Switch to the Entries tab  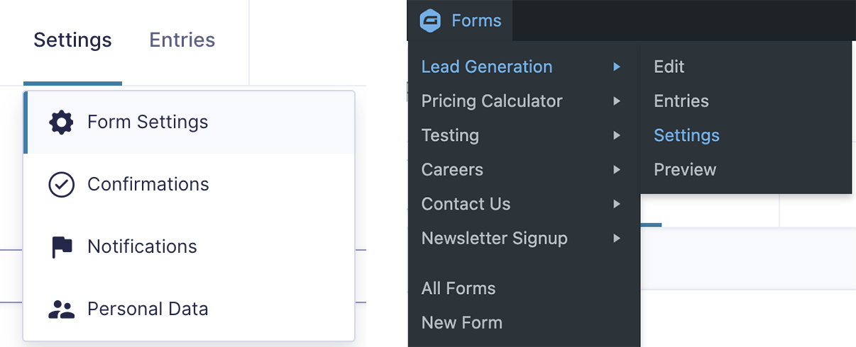(x=182, y=40)
